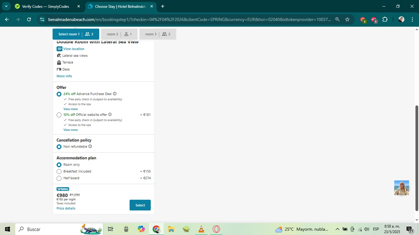This screenshot has height=235, width=419.
Task: Open File Explorer from the taskbar
Action: 171,229
